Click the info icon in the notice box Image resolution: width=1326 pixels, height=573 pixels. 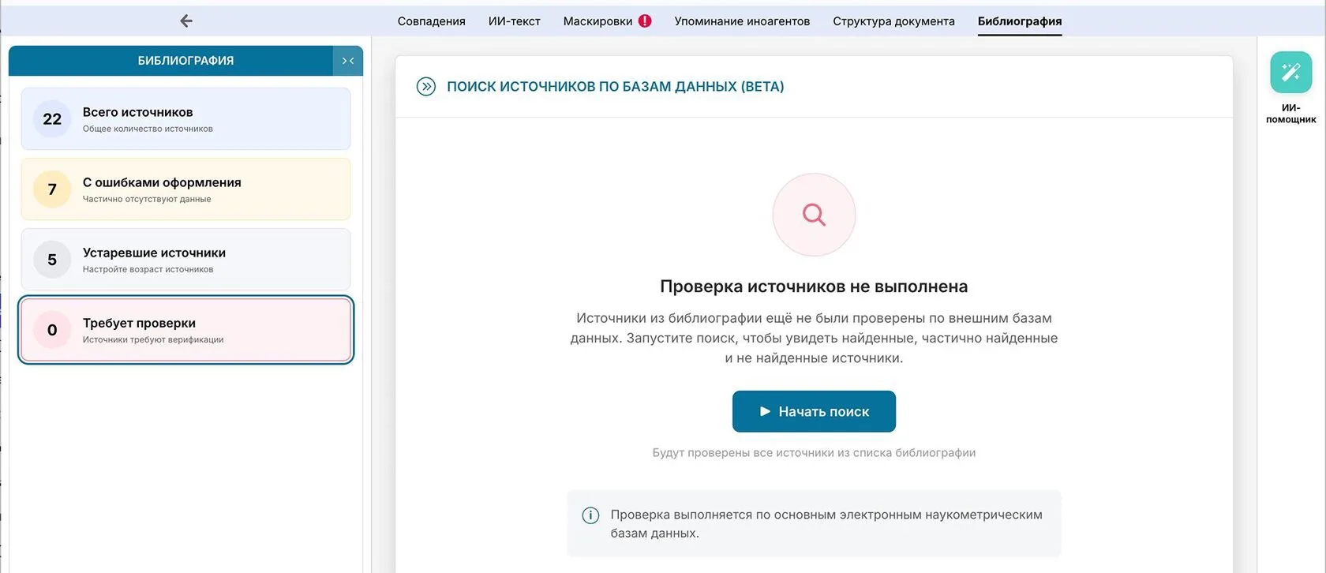pos(590,515)
